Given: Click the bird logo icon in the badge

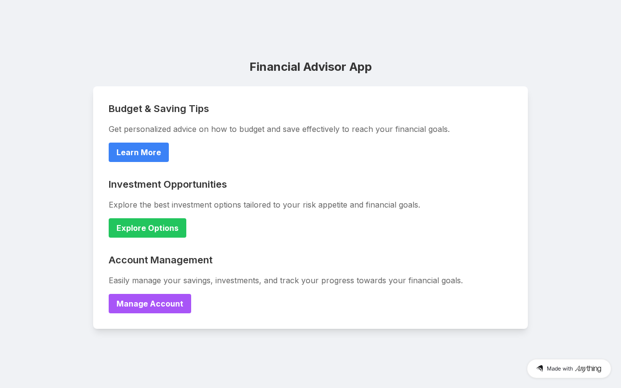Looking at the screenshot, I should [539, 369].
